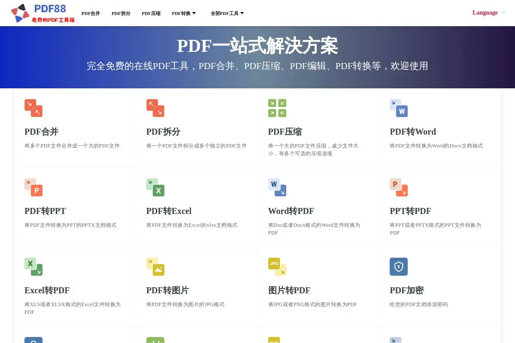
Task: Open the 图片转PDF JPG icon
Action: coord(277,267)
